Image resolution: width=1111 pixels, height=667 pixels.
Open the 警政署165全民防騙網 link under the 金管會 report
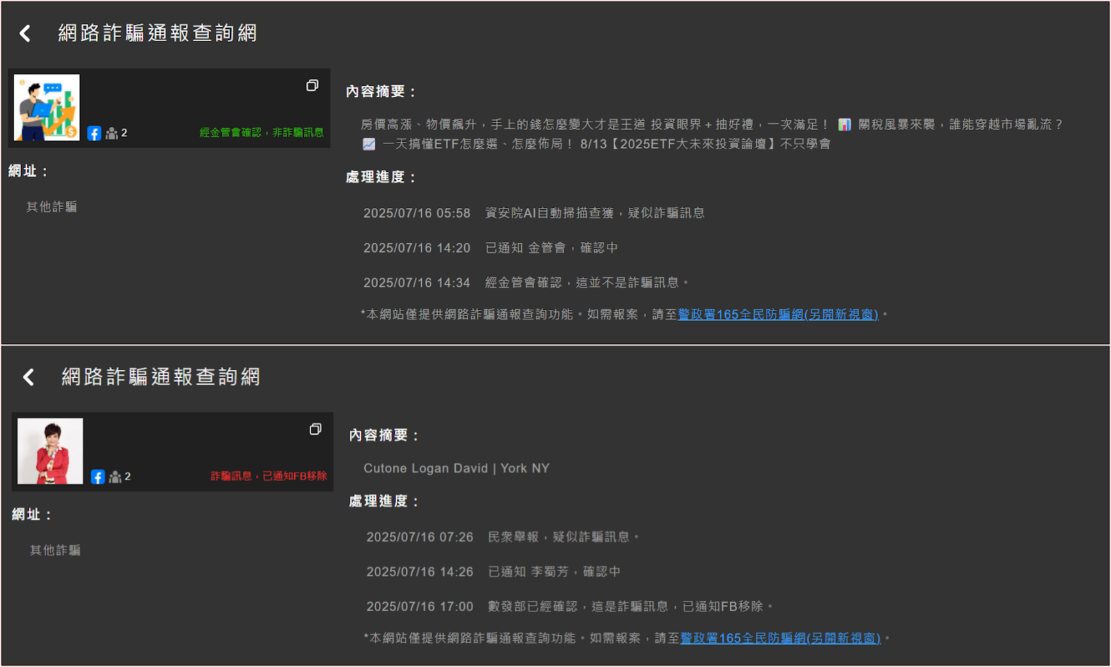pos(778,314)
